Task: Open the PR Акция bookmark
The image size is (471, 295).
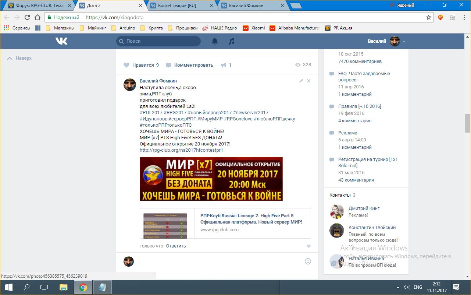Action: coord(338,28)
